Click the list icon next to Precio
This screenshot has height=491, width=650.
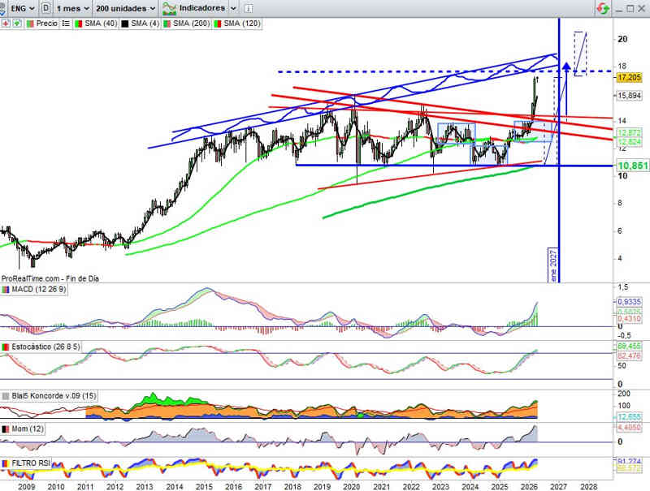65,24
